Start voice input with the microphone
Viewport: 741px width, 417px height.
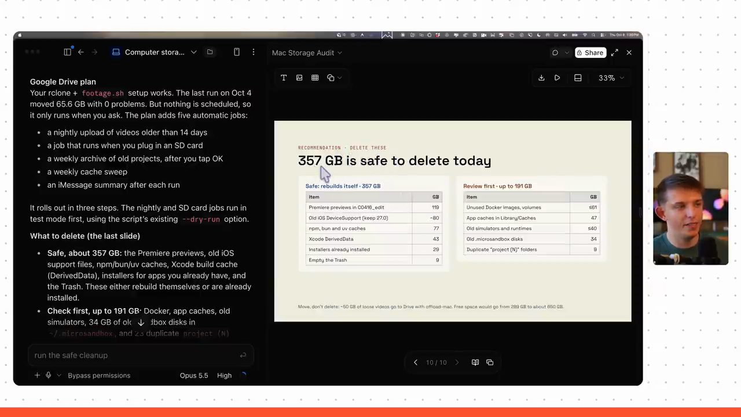(49, 375)
